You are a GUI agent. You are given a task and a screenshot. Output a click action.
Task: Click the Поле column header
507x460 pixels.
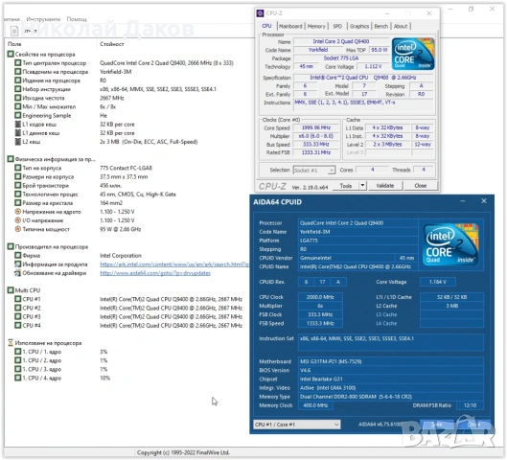(x=14, y=44)
